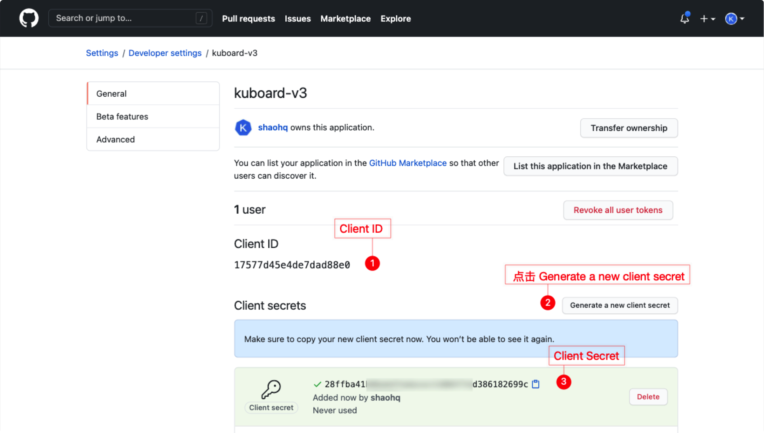Open the notifications bell
This screenshot has height=433, width=764.
tap(685, 19)
